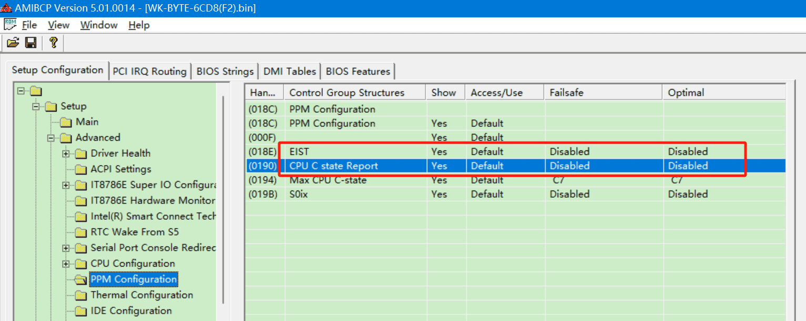
Task: Click the Open file toolbar icon
Action: pos(13,43)
